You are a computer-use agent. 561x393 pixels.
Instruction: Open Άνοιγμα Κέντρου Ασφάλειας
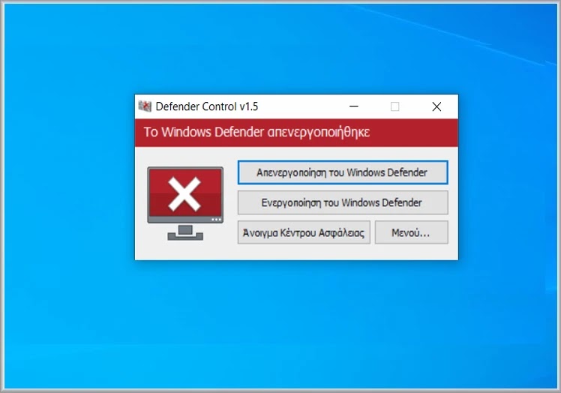[x=304, y=232]
